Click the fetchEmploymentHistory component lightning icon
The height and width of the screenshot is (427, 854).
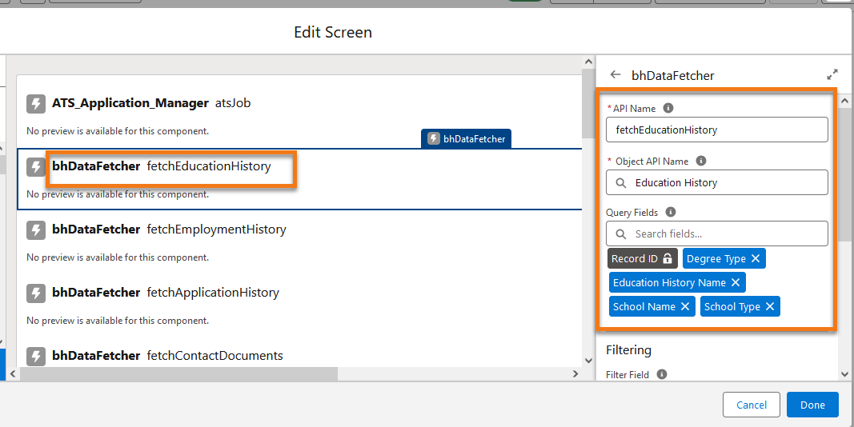click(x=36, y=230)
